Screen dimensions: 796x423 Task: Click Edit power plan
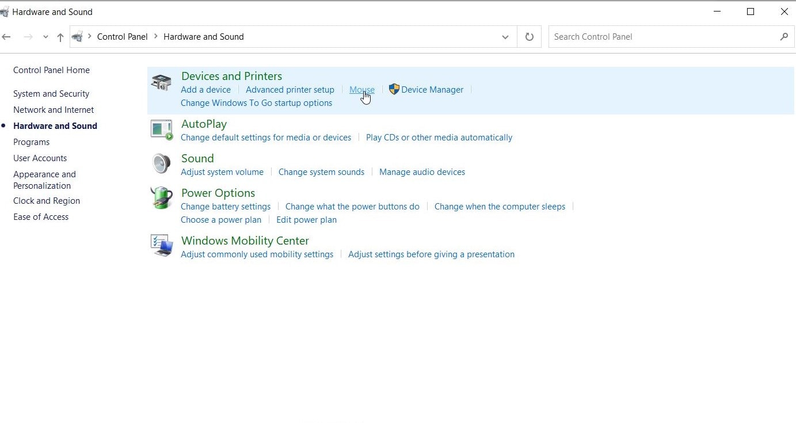[306, 220]
